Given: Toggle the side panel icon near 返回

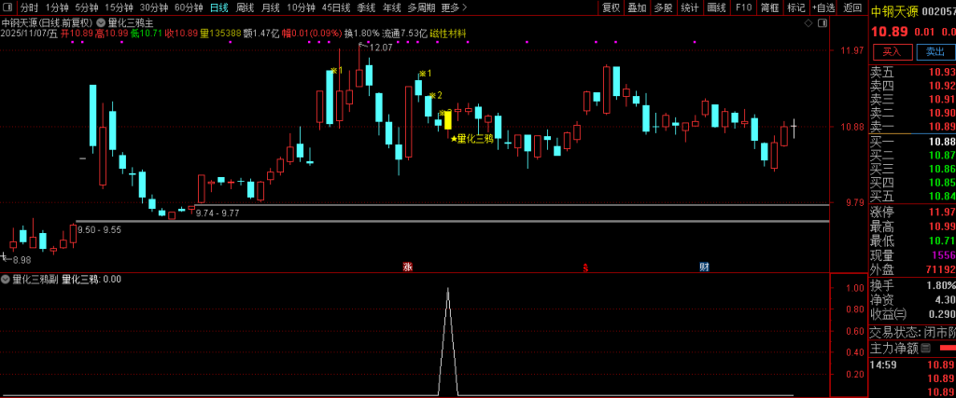Looking at the screenshot, I should pos(821,21).
